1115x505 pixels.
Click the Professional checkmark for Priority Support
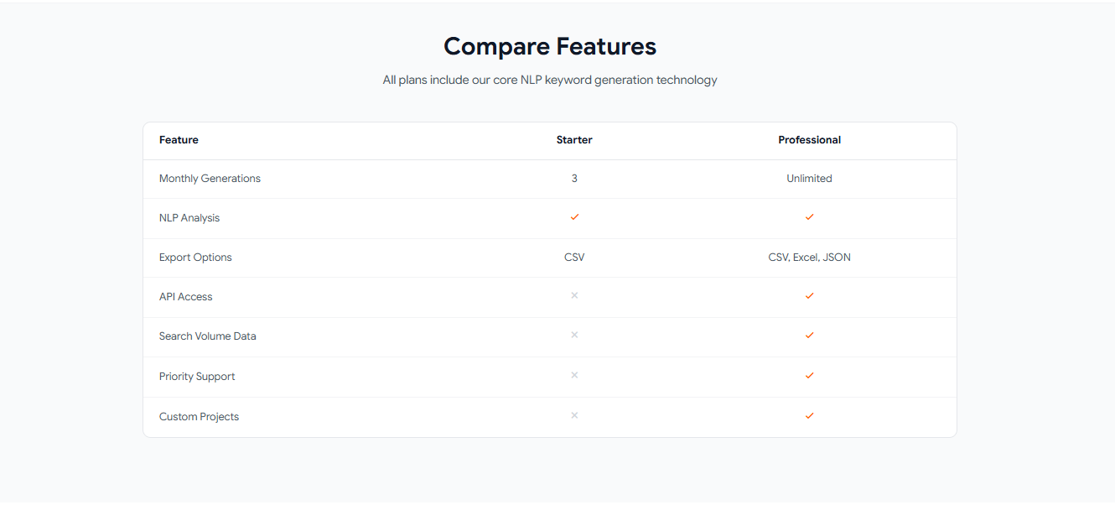pos(809,376)
